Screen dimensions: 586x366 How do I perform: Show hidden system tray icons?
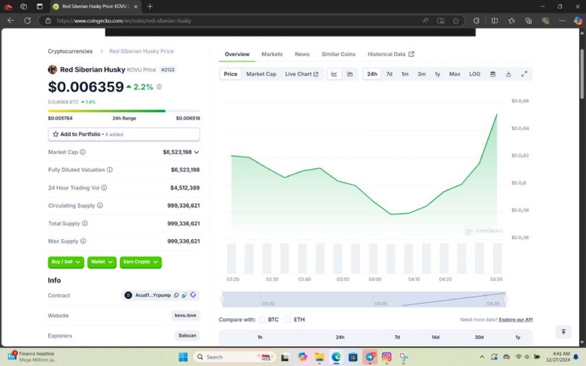tap(482, 357)
